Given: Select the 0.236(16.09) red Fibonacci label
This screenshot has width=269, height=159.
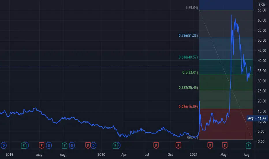Looking at the screenshot, I should pyautogui.click(x=188, y=107).
